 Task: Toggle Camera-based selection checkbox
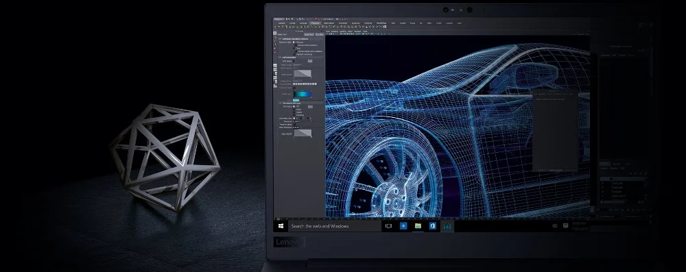click(296, 45)
